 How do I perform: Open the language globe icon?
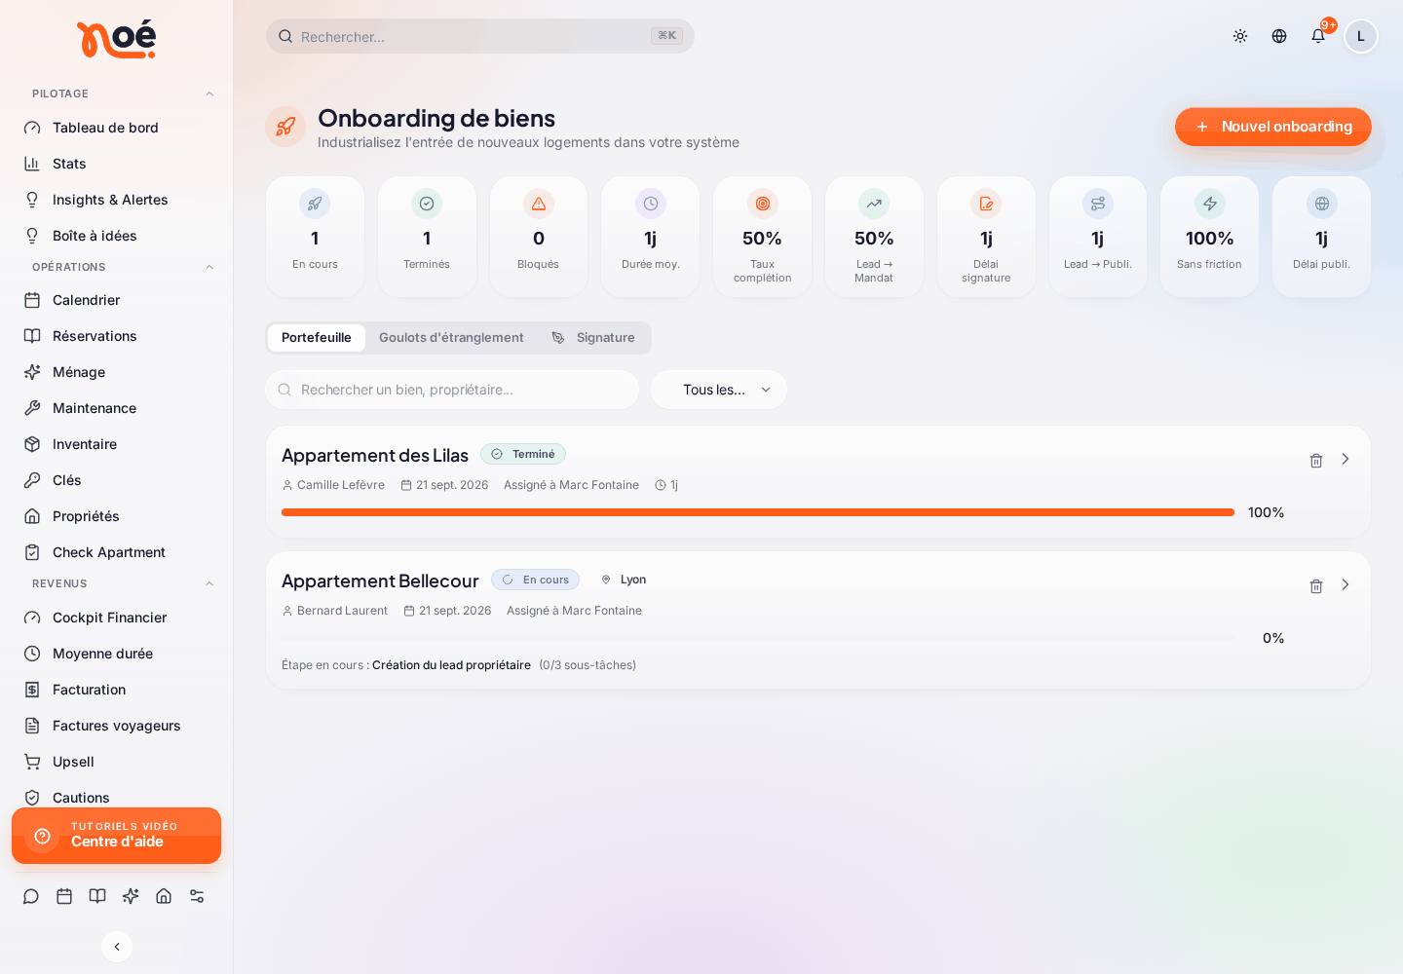coord(1279,36)
